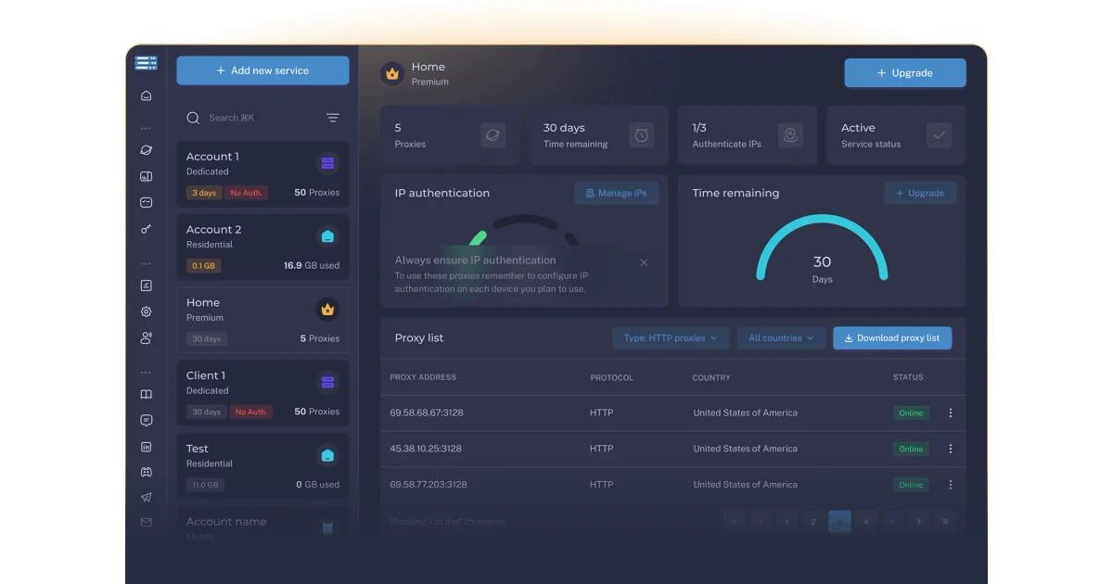The height and width of the screenshot is (584, 1113).
Task: Open the row menu for proxy 69.58.77.203:3128
Action: [950, 485]
